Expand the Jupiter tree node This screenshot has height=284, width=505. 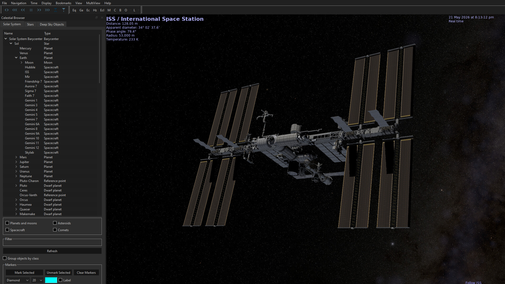point(16,162)
